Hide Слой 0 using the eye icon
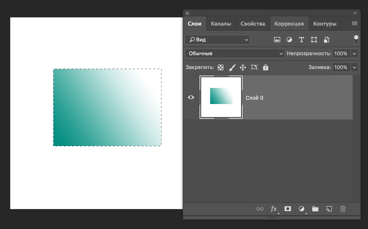368x229 pixels. (191, 97)
